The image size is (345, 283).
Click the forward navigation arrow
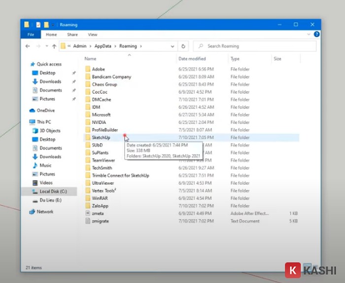38,46
